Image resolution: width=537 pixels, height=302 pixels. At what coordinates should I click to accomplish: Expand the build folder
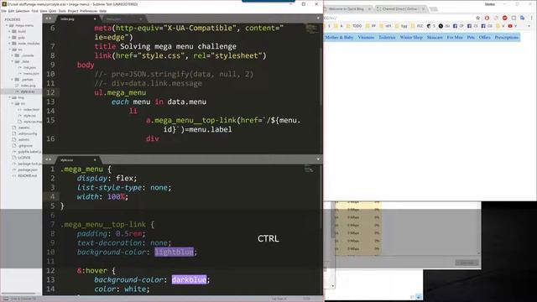(x=9, y=32)
